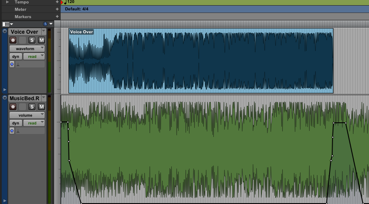369x204 pixels.
Task: Open MusicBed.R automation mode selector showing read
Action: tap(34, 123)
